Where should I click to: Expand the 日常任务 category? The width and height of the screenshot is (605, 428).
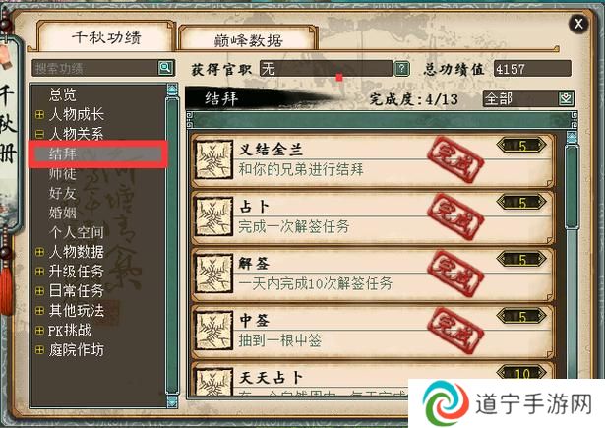pos(39,291)
